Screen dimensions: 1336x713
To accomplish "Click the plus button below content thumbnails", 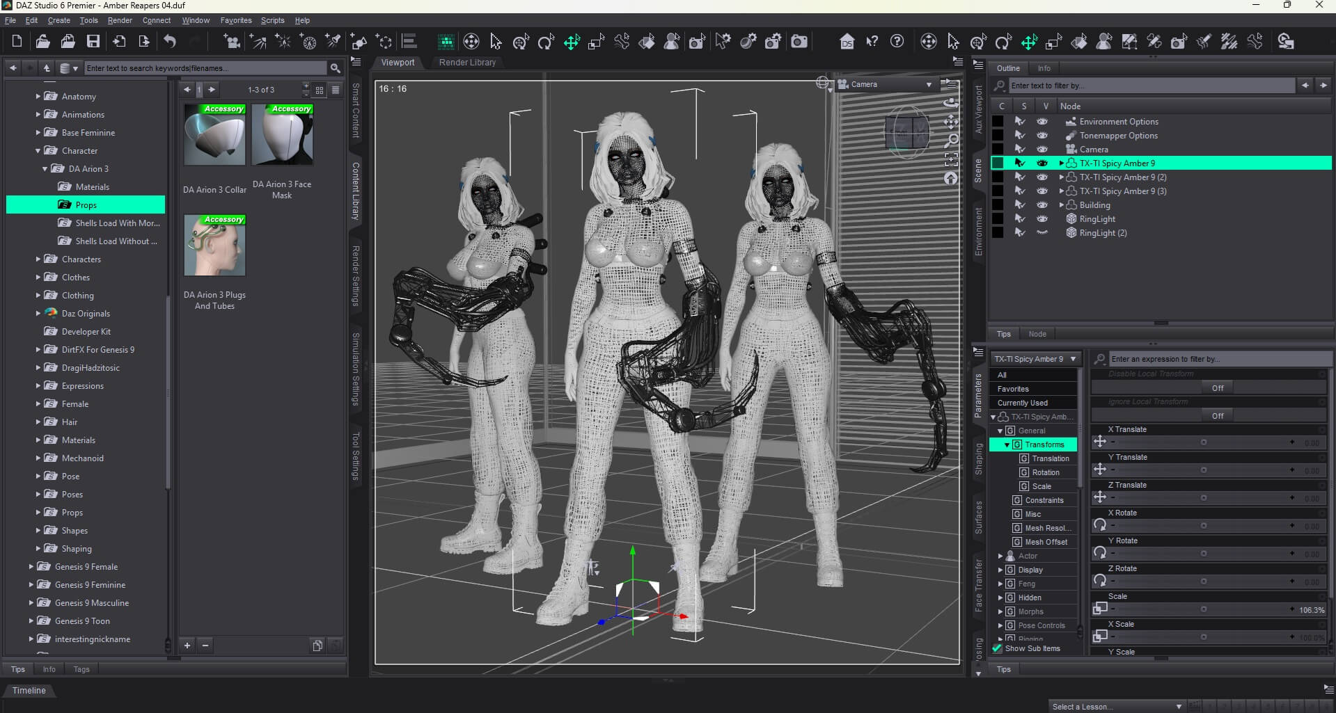I will 187,646.
